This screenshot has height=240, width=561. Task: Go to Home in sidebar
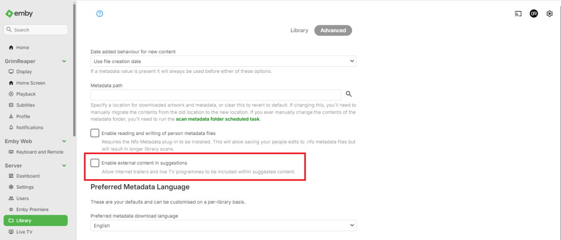click(22, 48)
